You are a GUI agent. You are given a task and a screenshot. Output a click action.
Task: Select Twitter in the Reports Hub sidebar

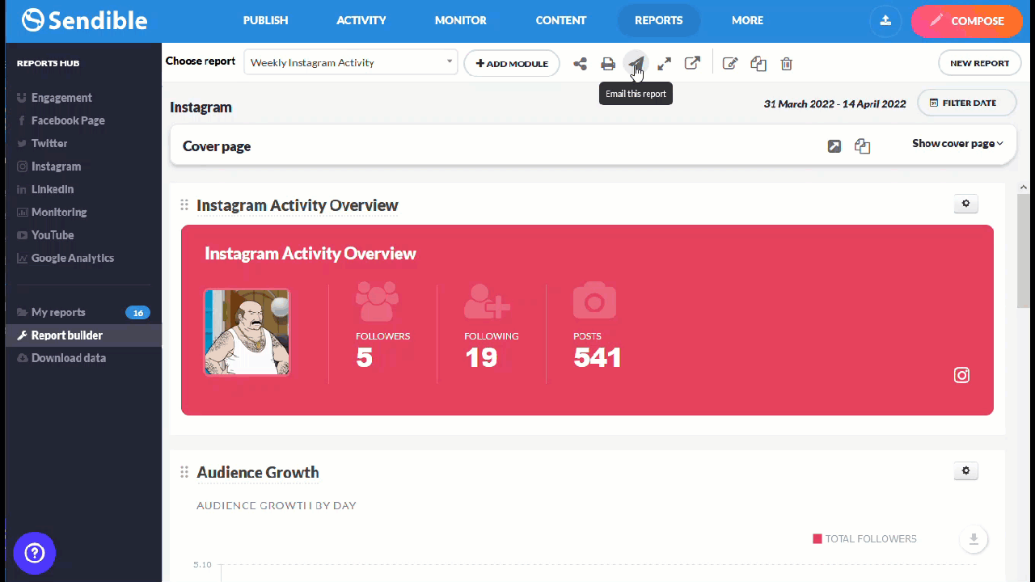[50, 143]
